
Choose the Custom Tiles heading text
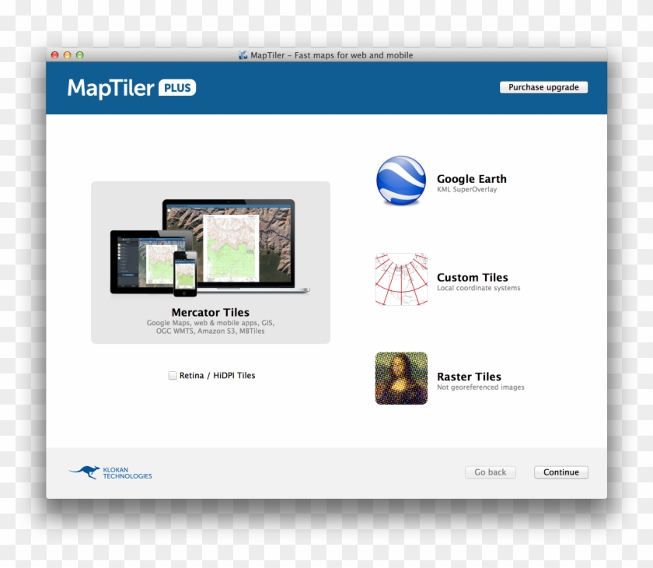click(472, 277)
